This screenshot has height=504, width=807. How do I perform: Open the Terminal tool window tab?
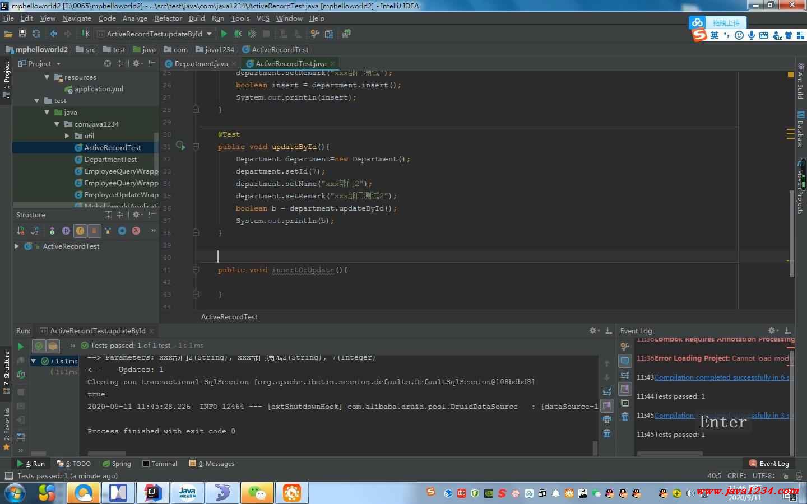[x=160, y=464]
